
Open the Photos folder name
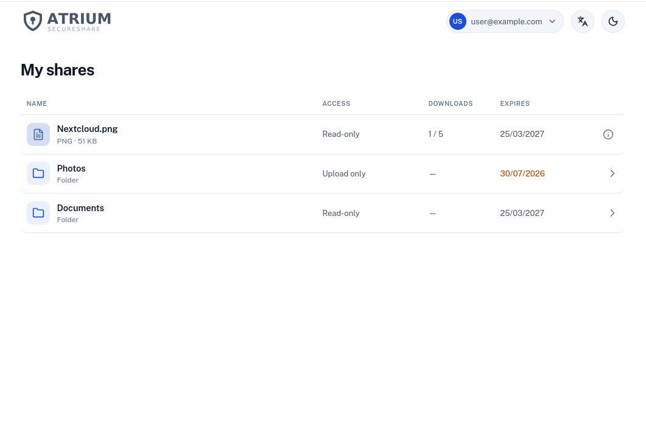point(71,169)
